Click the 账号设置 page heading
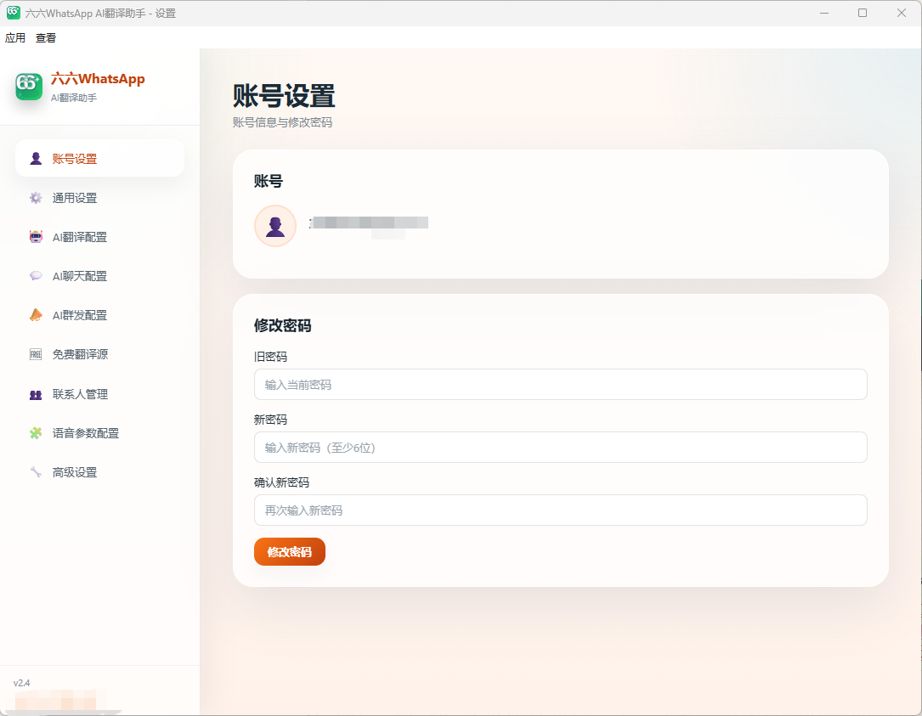 (284, 96)
